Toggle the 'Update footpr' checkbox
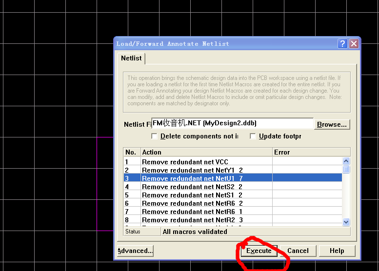379x271 pixels. pyautogui.click(x=253, y=136)
